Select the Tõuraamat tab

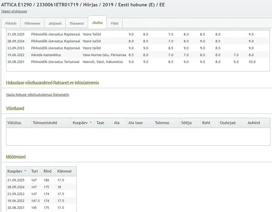point(76,22)
